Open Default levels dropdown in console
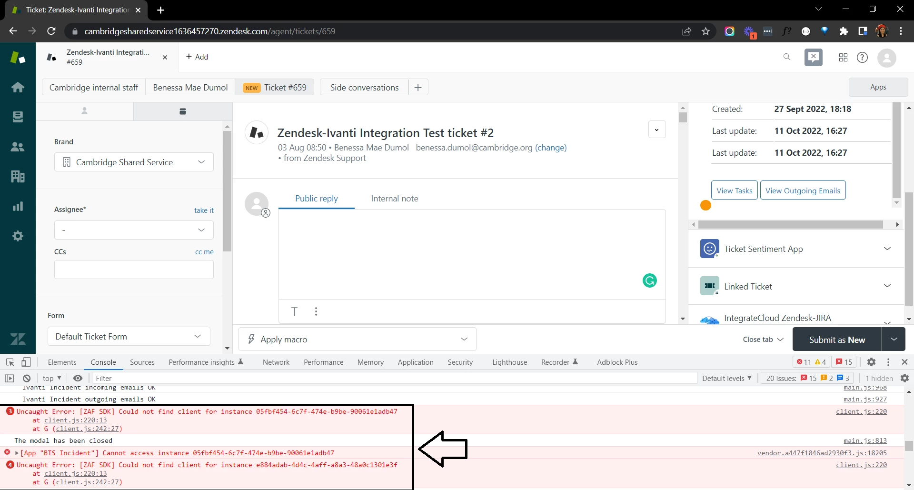This screenshot has height=490, width=914. (727, 378)
